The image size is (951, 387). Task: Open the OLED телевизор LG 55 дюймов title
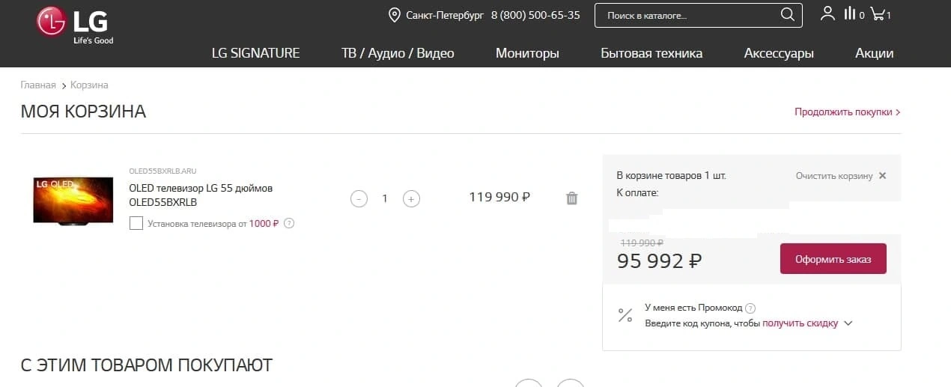201,195
